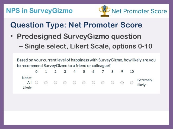Select radio button for score 1

coord(46,83)
